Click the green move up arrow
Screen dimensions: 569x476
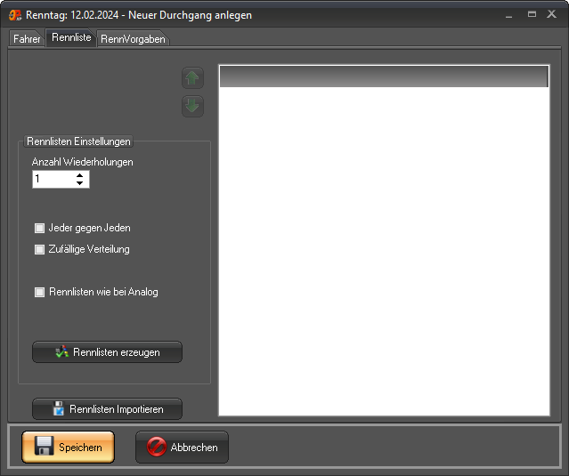[x=192, y=78]
